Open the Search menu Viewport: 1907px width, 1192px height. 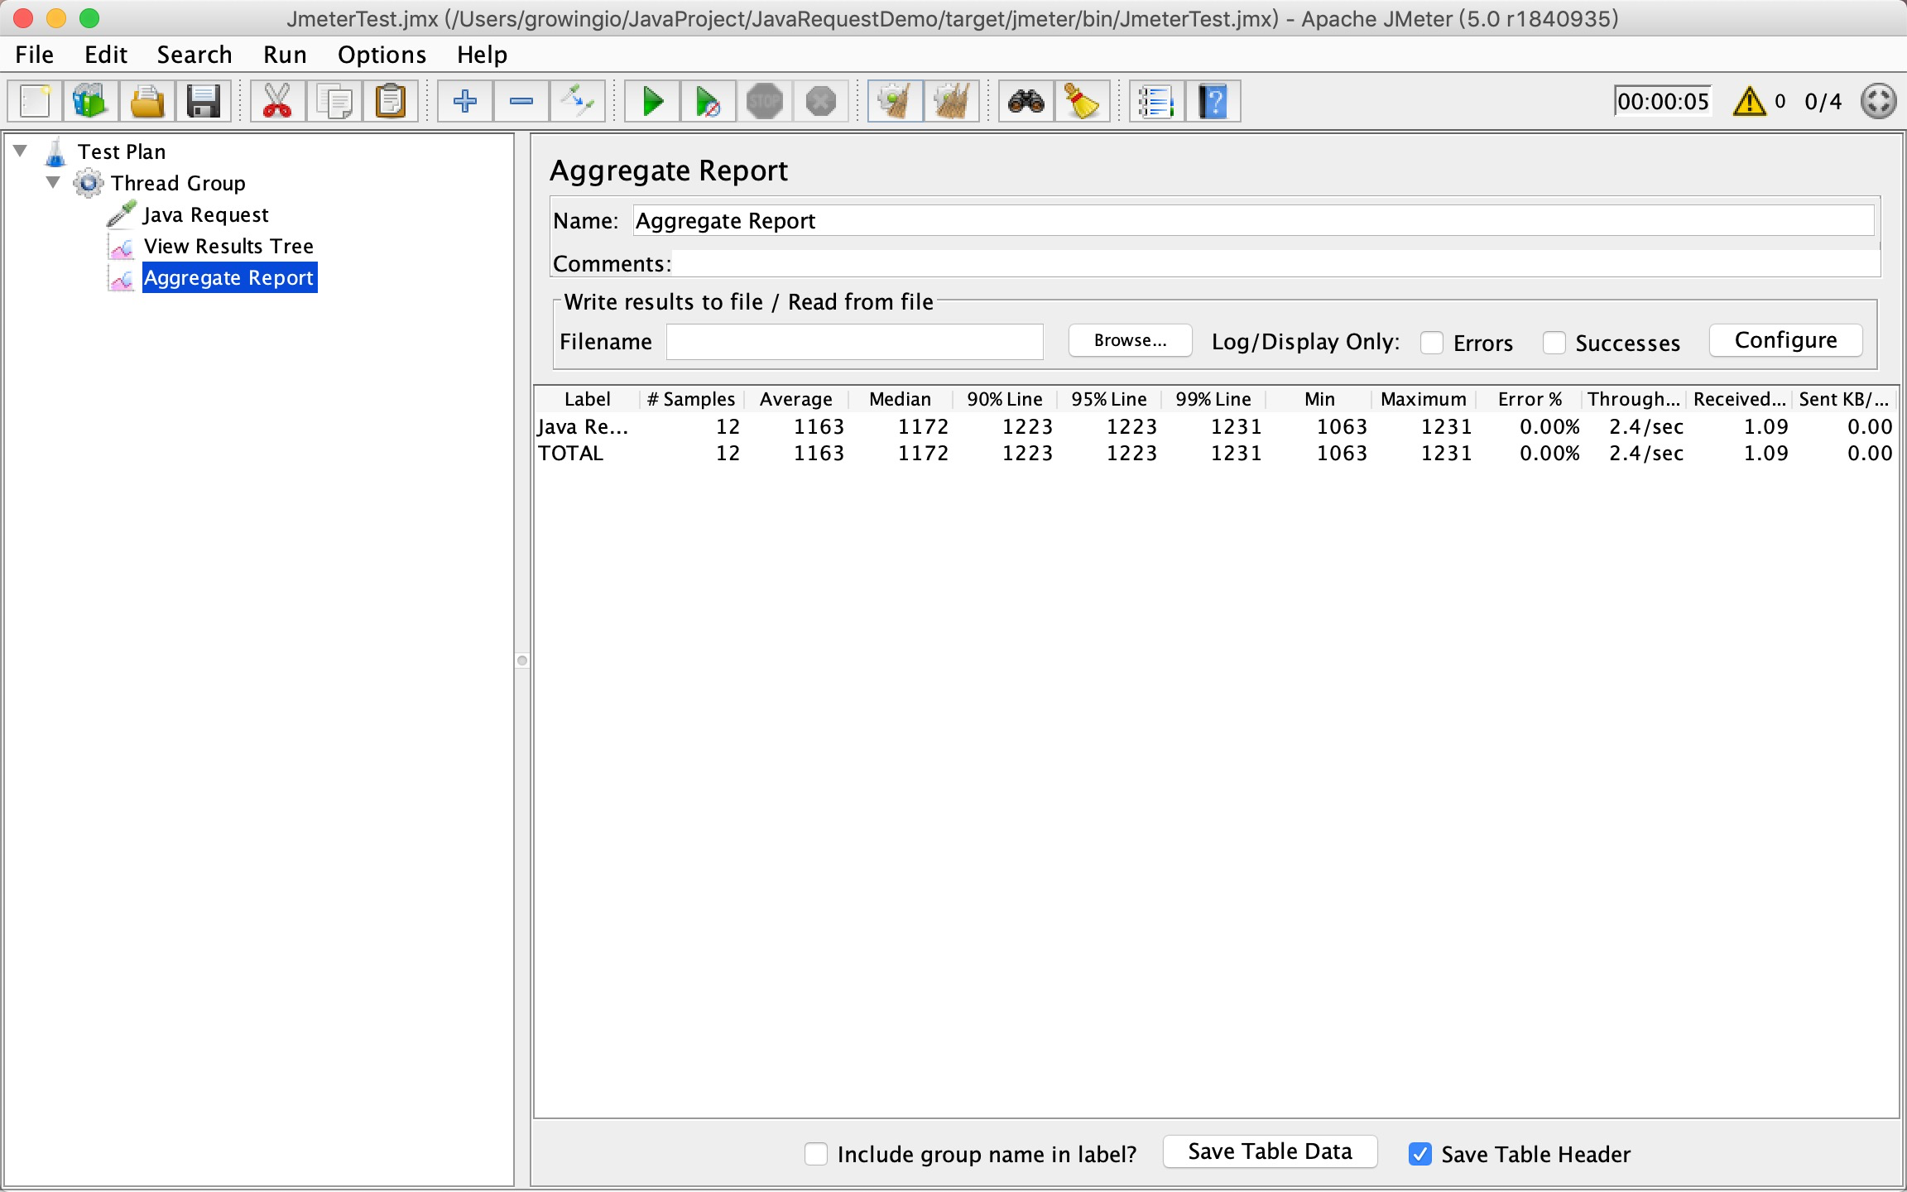(195, 55)
